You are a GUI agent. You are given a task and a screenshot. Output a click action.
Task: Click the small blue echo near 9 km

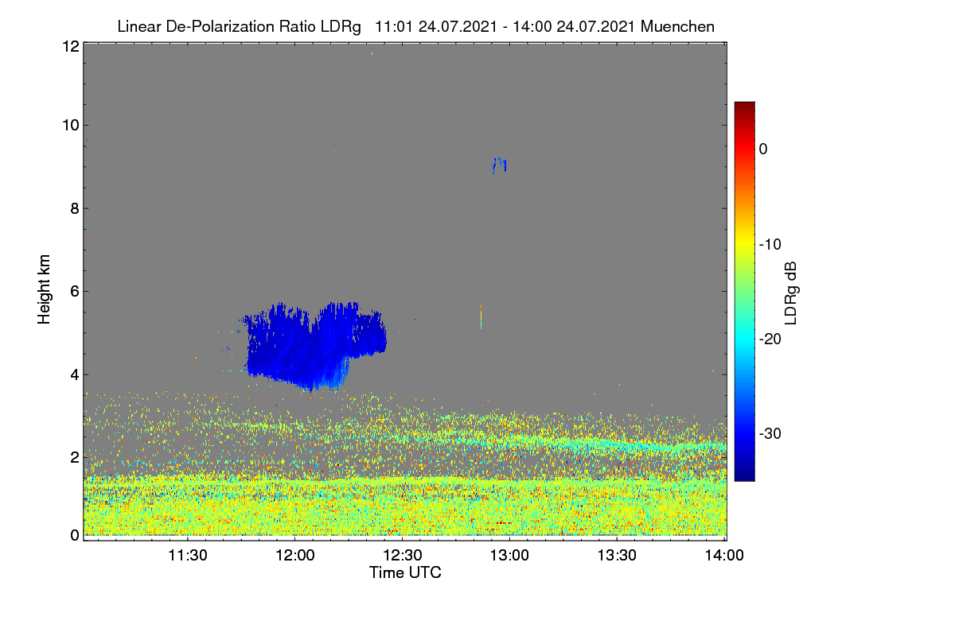(x=499, y=165)
